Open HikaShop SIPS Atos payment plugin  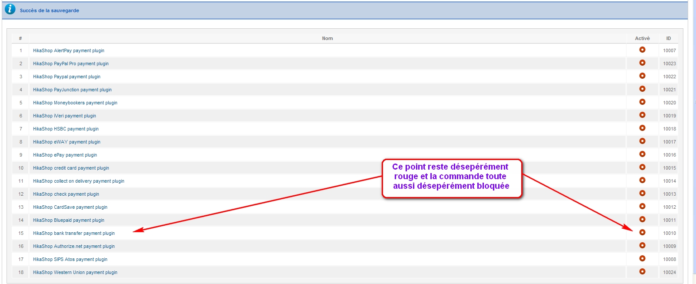70,260
